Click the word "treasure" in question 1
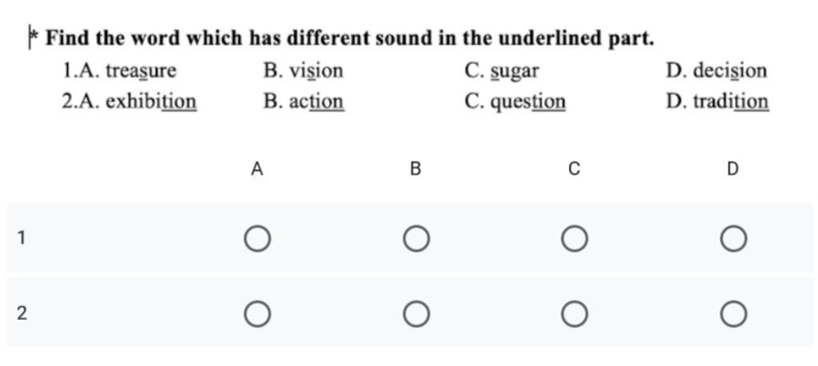The width and height of the screenshot is (818, 366). (x=141, y=71)
